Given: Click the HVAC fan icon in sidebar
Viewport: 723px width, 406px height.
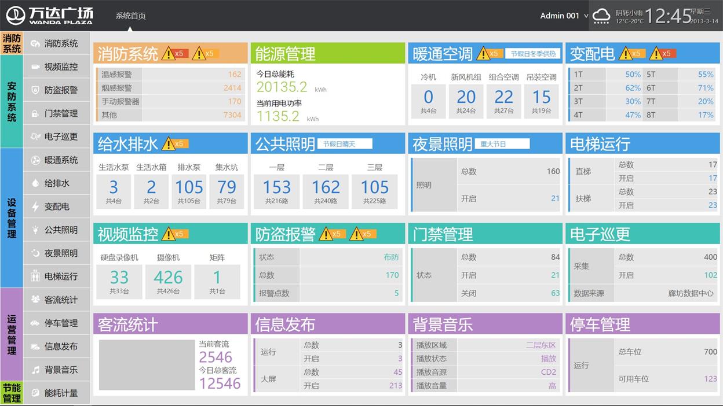Looking at the screenshot, I should 35,160.
